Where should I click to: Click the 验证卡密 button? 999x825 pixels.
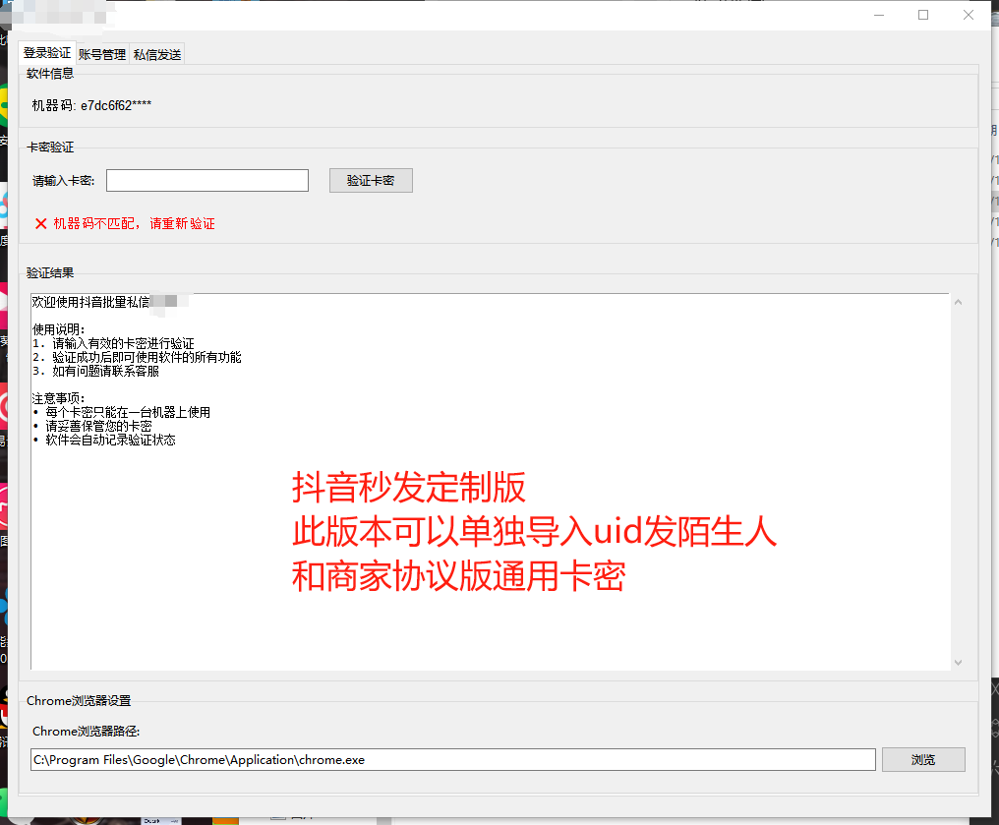pos(371,180)
